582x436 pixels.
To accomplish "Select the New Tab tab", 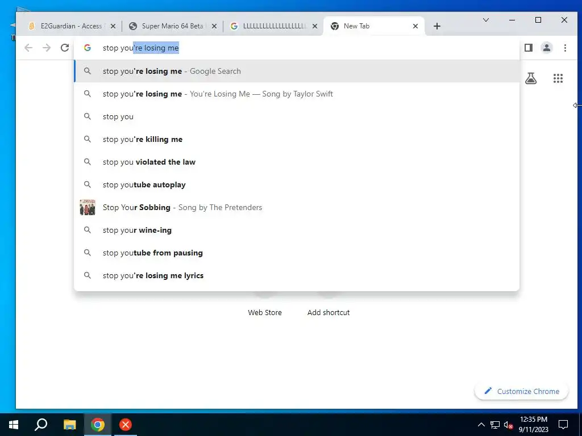I will coord(374,26).
